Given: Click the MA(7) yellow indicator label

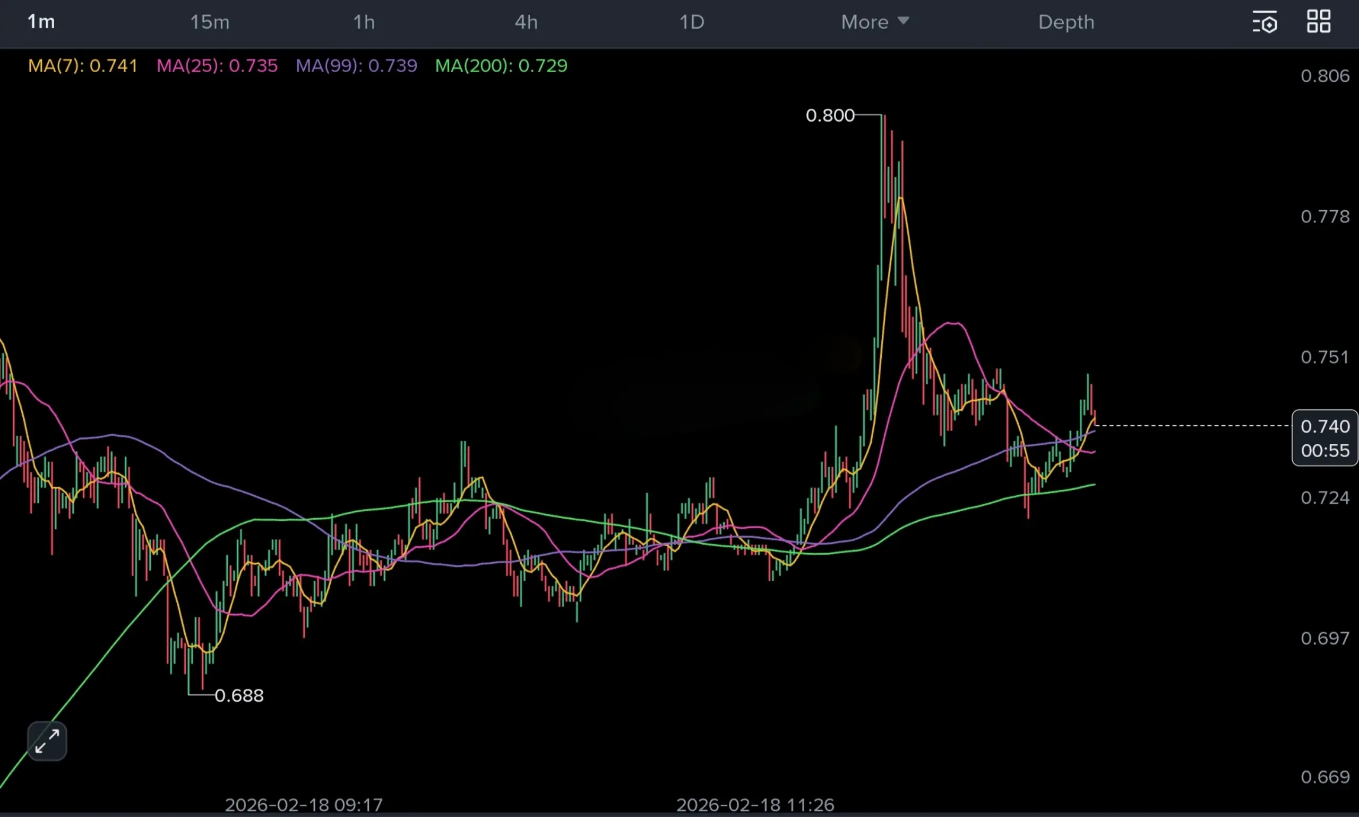Looking at the screenshot, I should pos(83,65).
